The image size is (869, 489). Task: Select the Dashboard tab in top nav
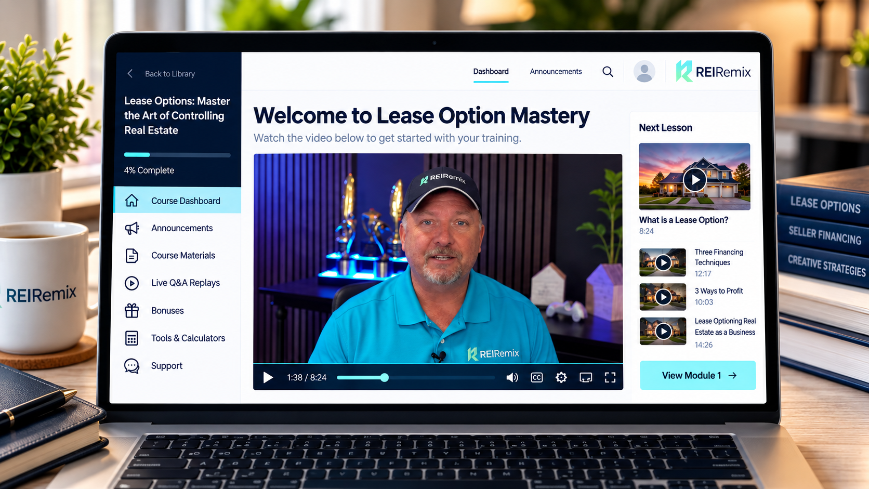491,72
